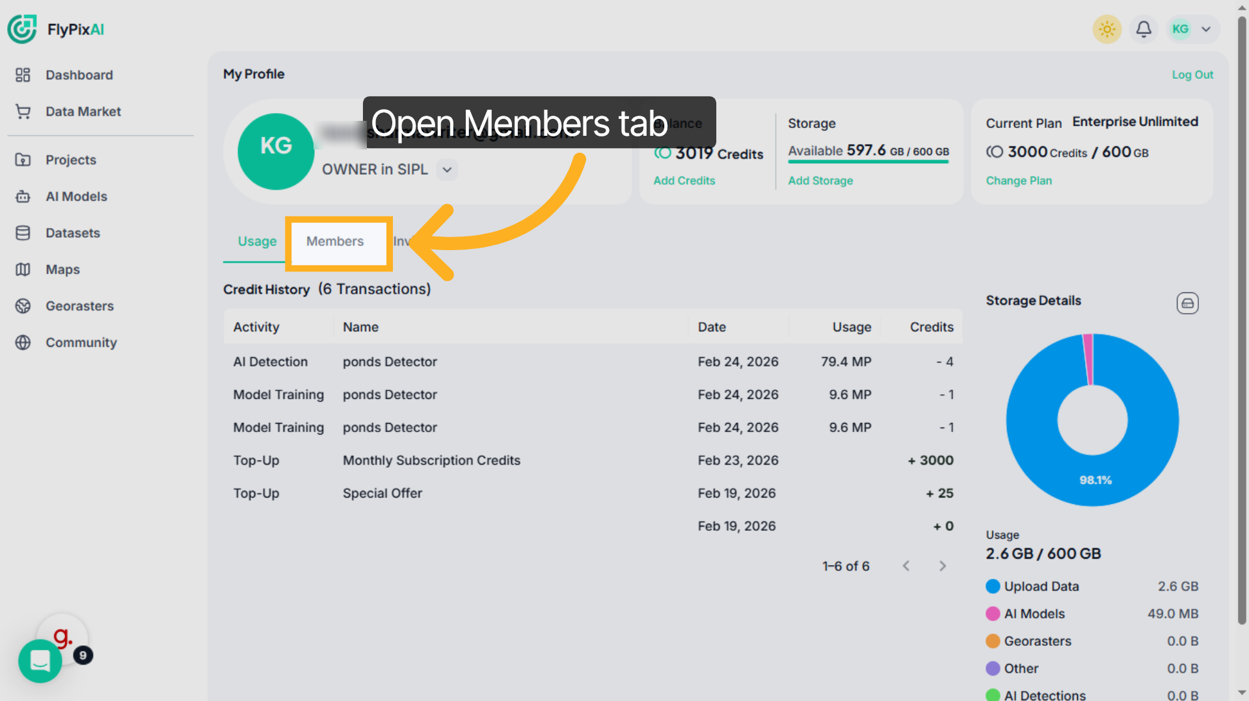
Task: Open the Community menu item
Action: point(81,342)
